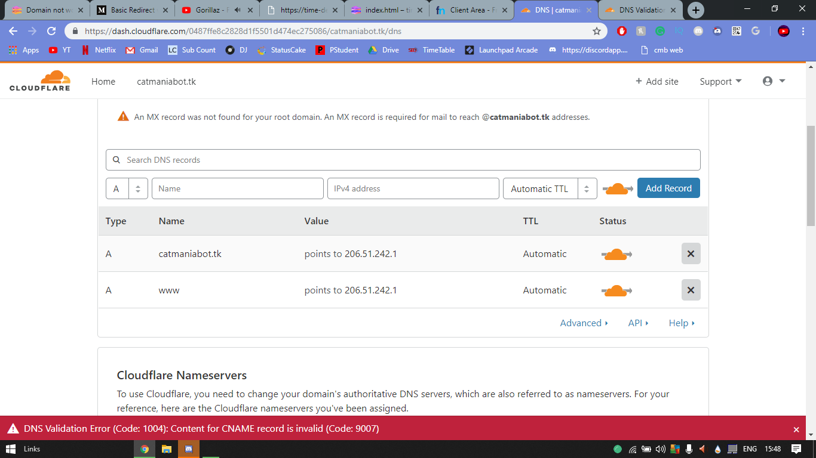Open Discord from the taskbar

pos(189,449)
